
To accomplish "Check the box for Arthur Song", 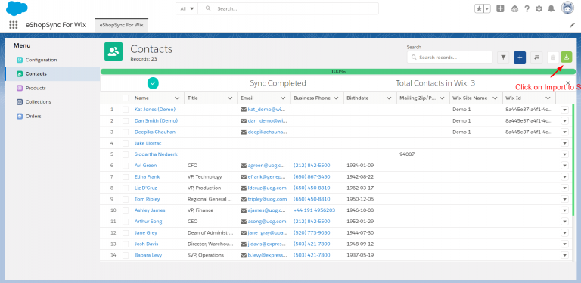I will pos(126,222).
